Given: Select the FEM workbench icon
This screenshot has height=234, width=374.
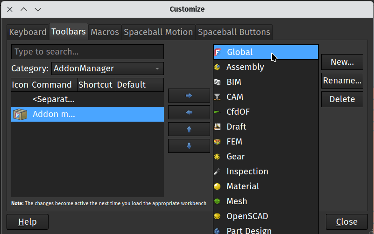Looking at the screenshot, I should 217,142.
